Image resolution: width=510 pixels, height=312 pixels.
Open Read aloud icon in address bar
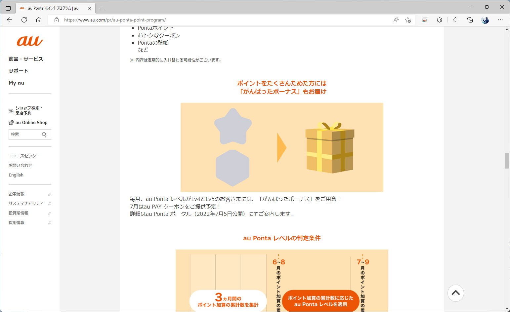[x=396, y=20]
